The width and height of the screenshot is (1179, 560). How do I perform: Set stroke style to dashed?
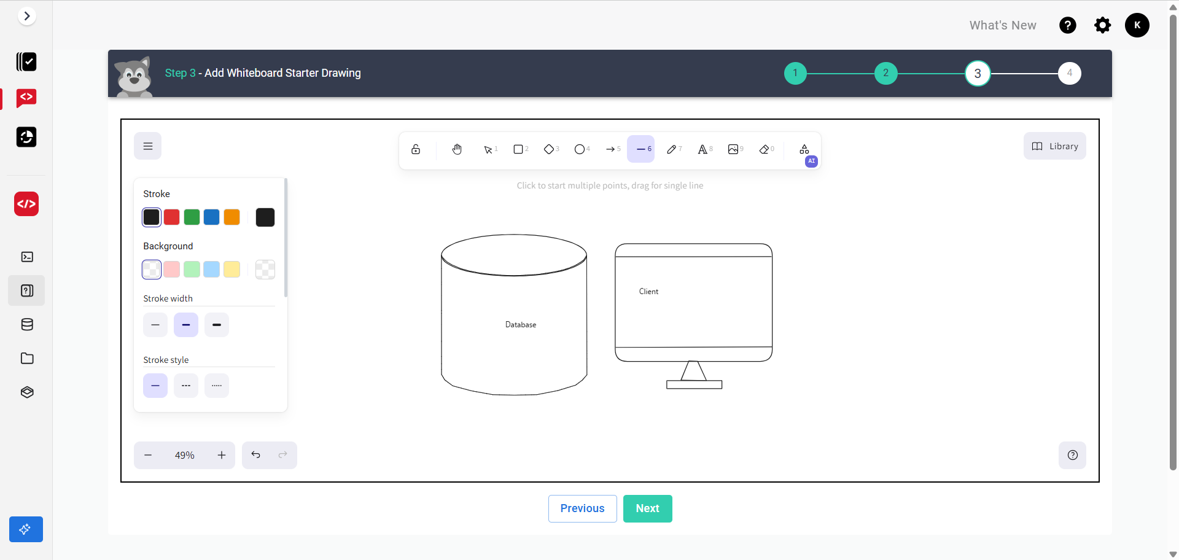[x=186, y=386]
